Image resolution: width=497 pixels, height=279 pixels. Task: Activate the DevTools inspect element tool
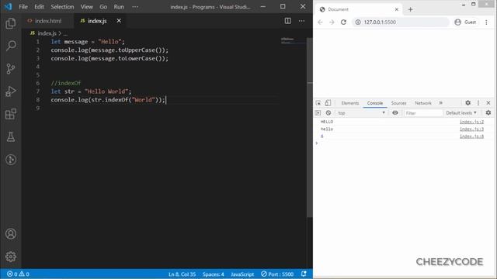click(x=318, y=103)
